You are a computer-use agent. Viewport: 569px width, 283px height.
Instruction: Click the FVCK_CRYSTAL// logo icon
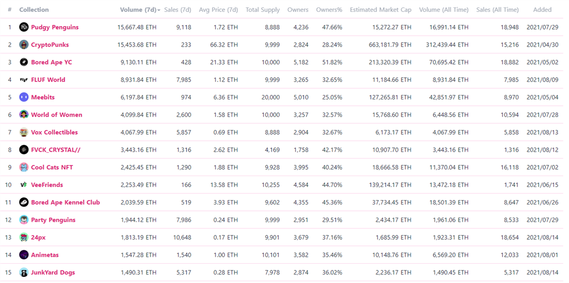(23, 149)
